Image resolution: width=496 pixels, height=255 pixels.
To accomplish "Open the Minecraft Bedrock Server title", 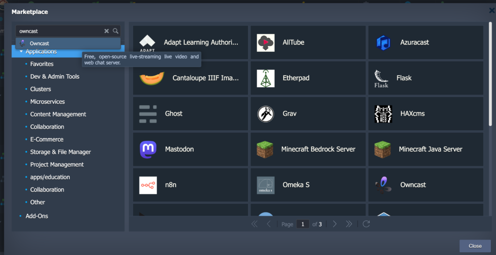I will pos(318,149).
